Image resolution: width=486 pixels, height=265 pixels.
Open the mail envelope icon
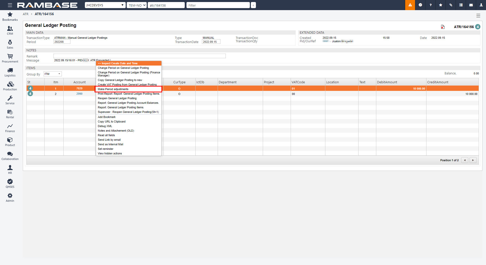coord(471,5)
